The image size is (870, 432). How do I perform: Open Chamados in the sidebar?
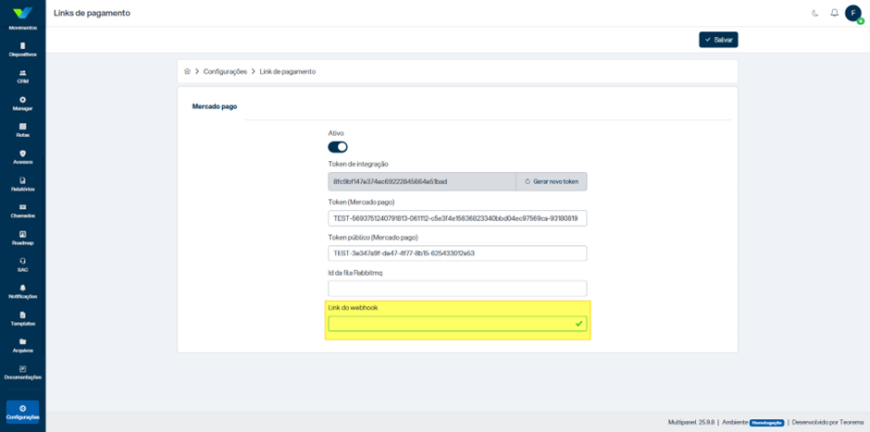point(23,211)
